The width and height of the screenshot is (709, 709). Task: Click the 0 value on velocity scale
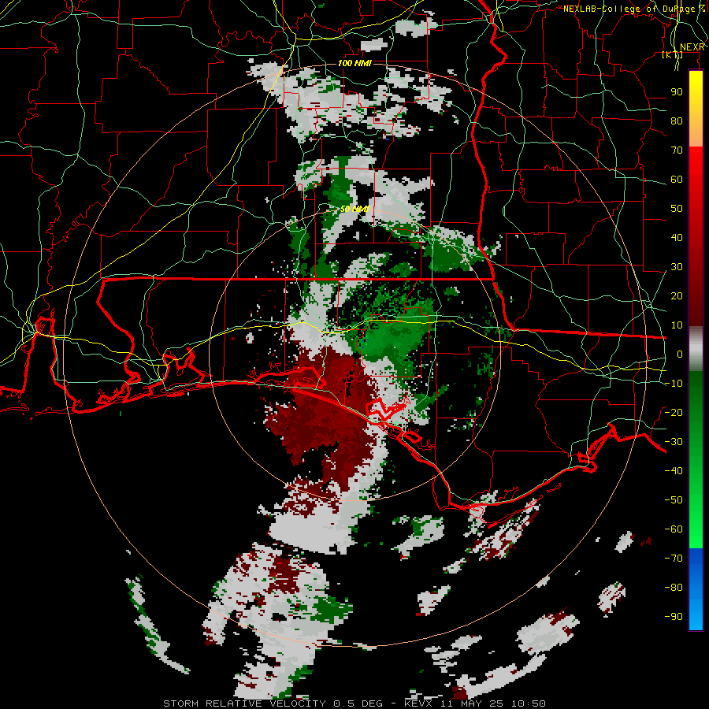680,354
